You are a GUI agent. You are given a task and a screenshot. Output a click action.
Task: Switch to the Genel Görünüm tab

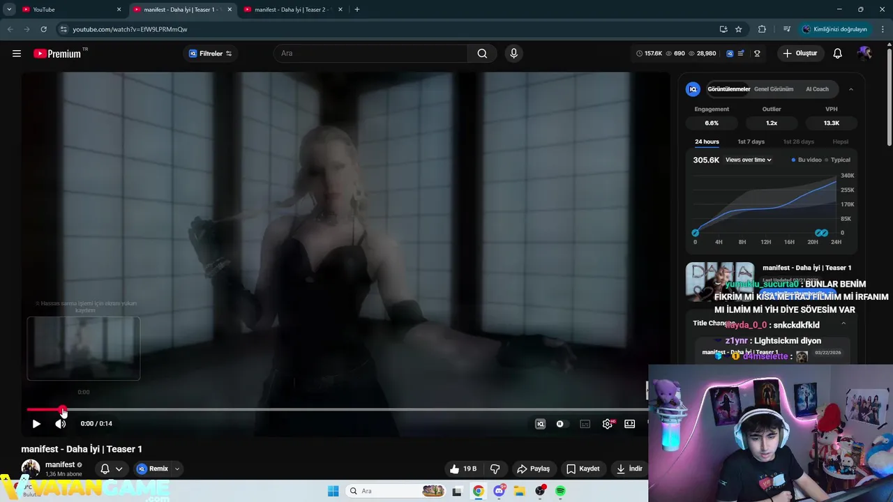(x=774, y=89)
